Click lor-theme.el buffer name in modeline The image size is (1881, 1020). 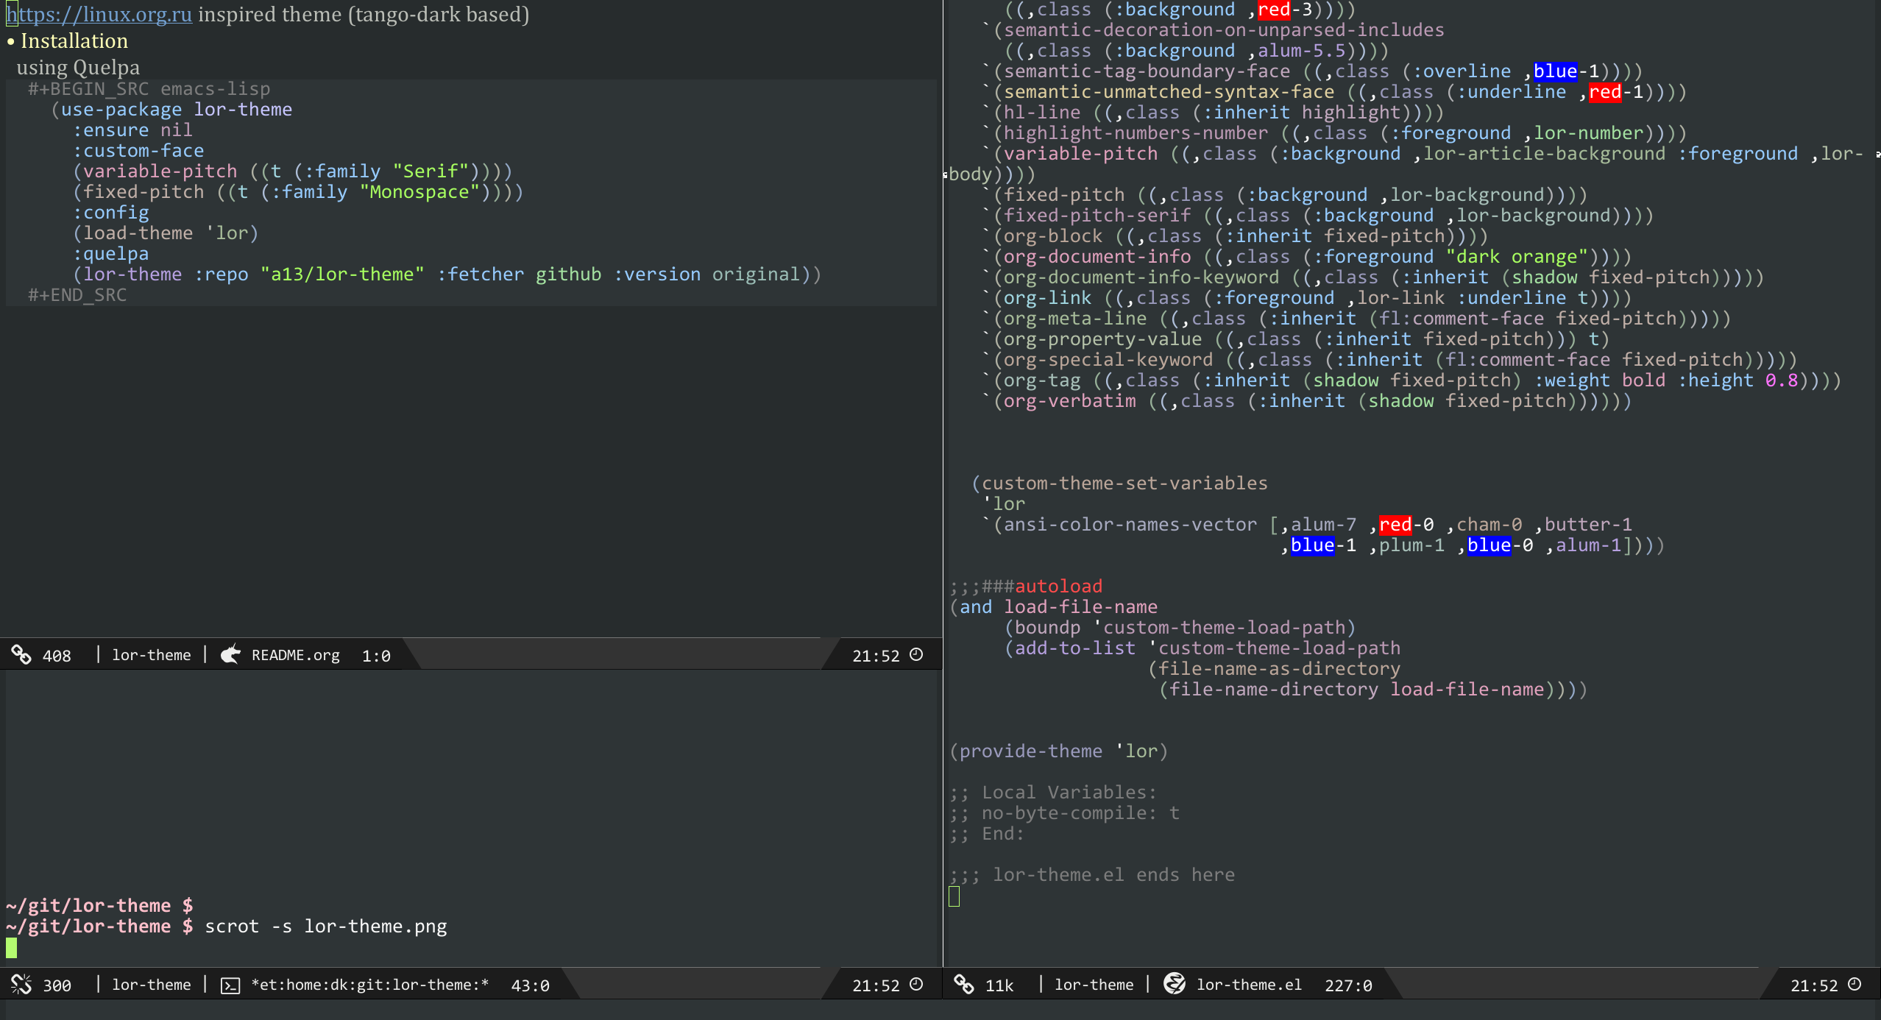pos(1249,985)
